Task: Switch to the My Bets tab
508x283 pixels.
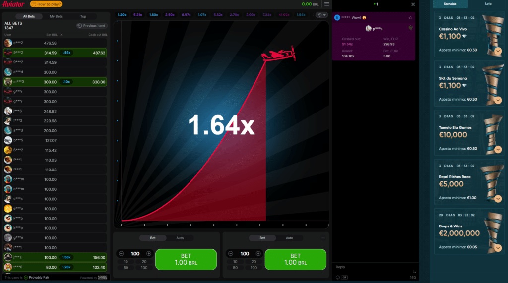Action: coord(56,16)
